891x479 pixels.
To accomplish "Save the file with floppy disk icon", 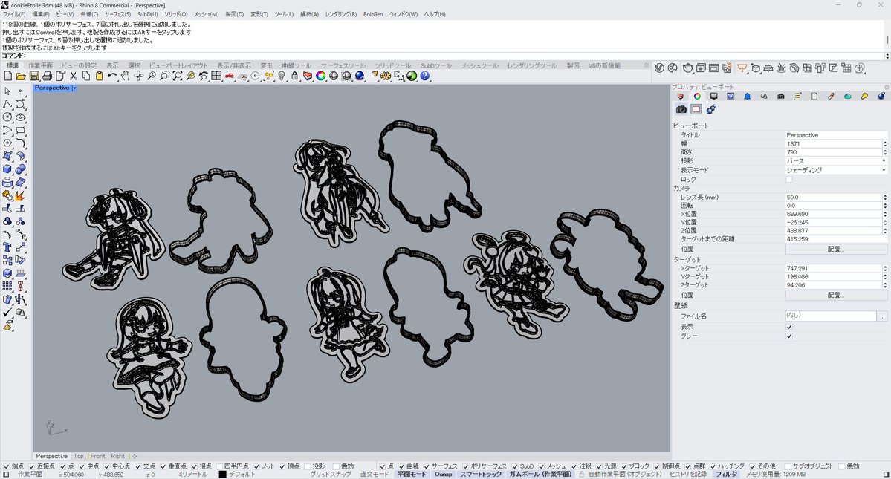I will (x=34, y=76).
